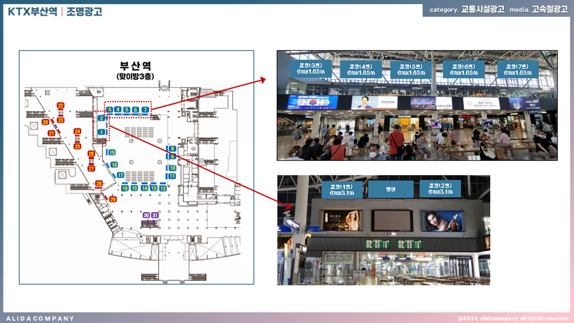The image size is (574, 323).
Task: Select purple marker number 31
Action: point(155,215)
